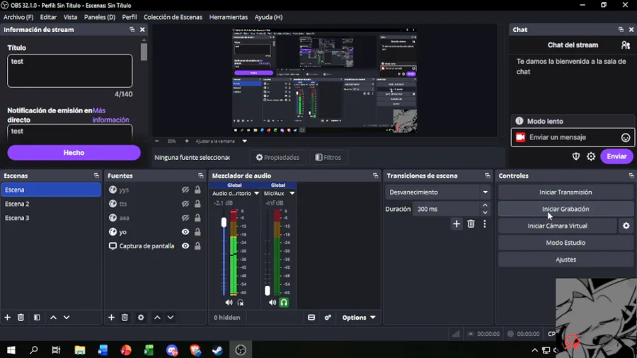Move source down arrow in Fuentes panel
Viewport: 637px width, 358px height.
click(171, 318)
